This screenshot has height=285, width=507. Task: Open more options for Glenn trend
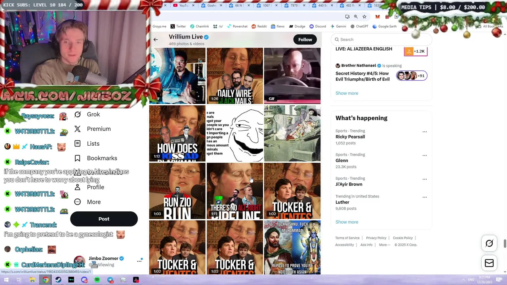425,156
